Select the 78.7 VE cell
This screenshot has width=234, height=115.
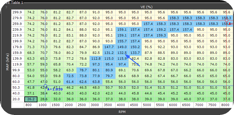pos(83,70)
